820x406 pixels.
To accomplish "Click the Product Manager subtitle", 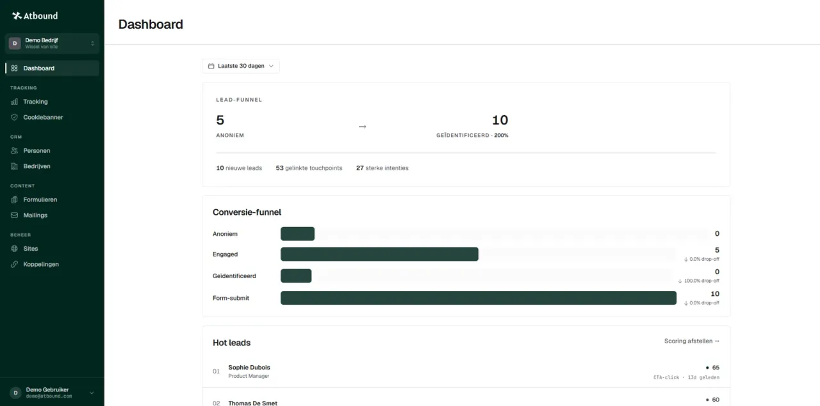I will (249, 376).
